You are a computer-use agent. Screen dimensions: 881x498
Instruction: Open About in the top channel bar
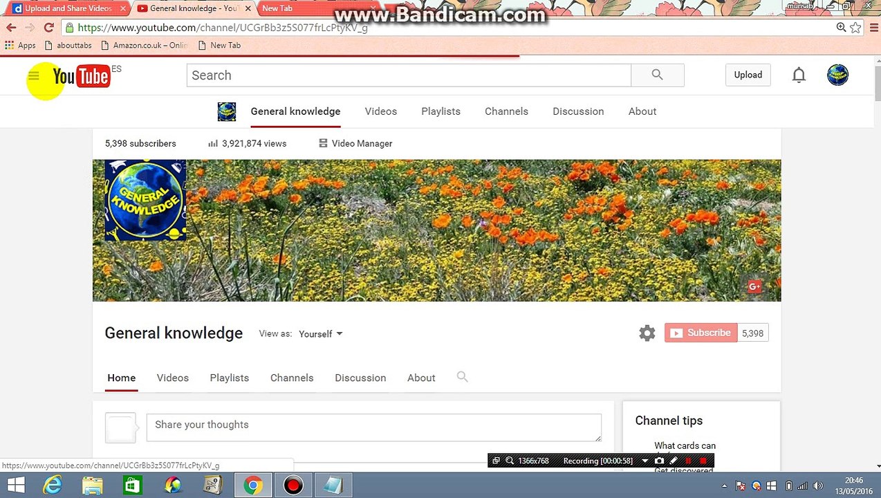[642, 111]
